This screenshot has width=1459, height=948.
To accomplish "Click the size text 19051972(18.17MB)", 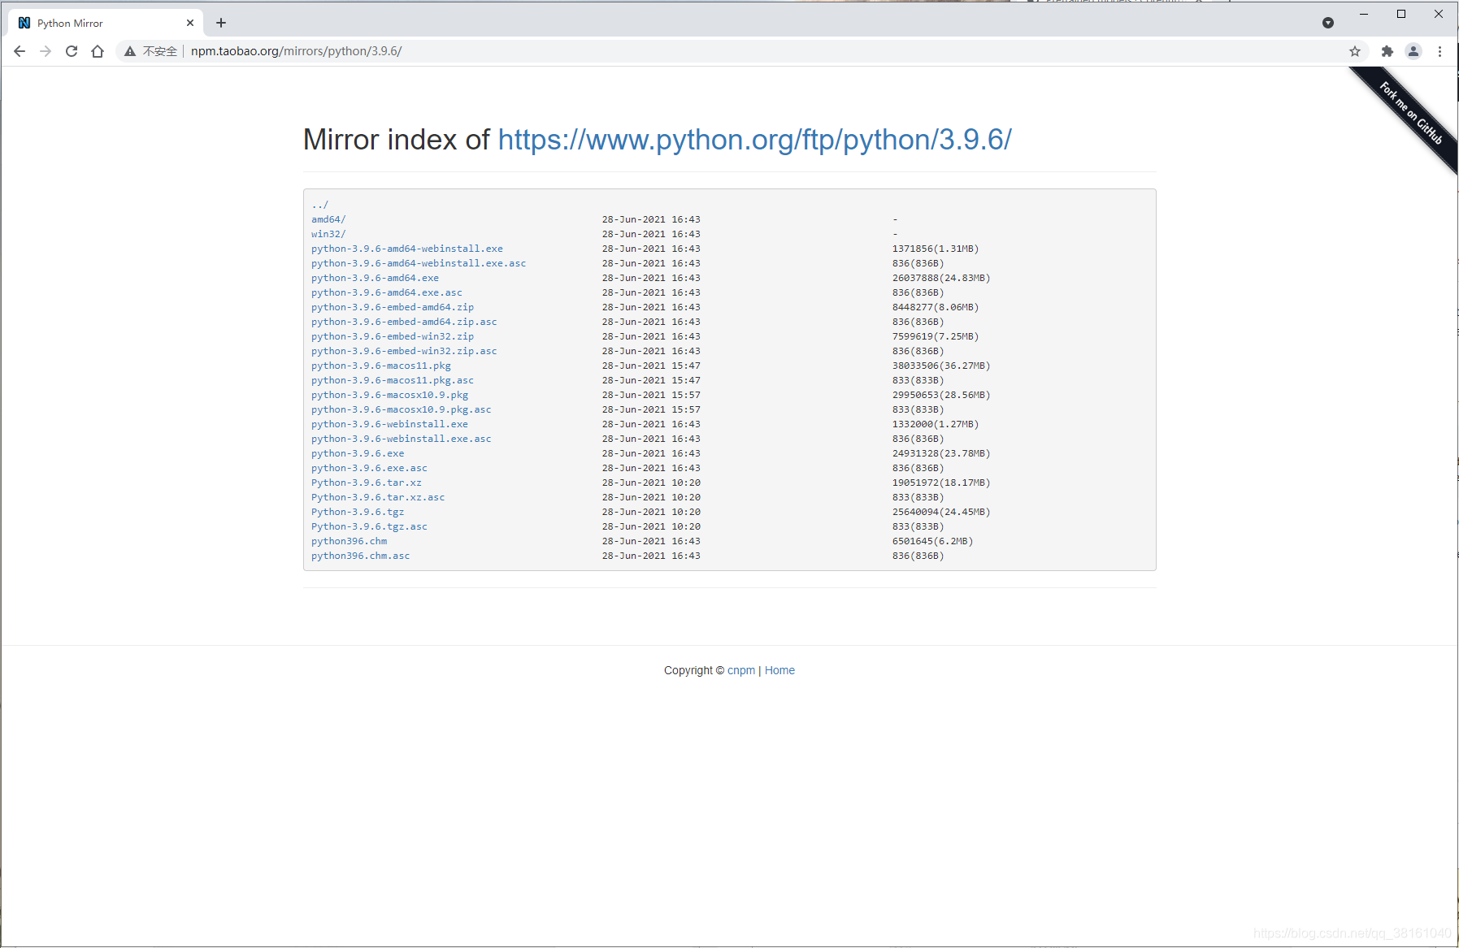I will [x=941, y=483].
